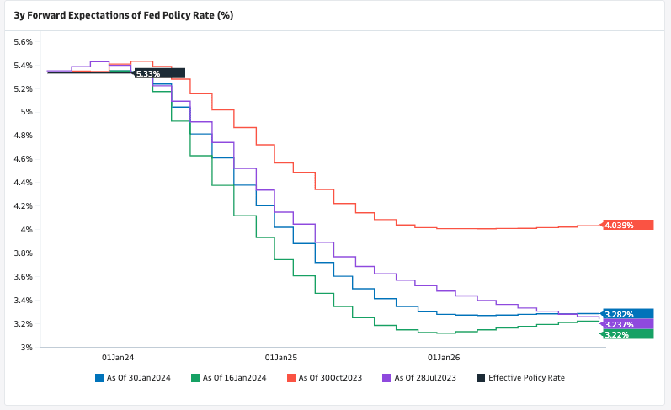Click the blue 3.282% end value tag
The width and height of the screenshot is (671, 410).
coord(628,314)
